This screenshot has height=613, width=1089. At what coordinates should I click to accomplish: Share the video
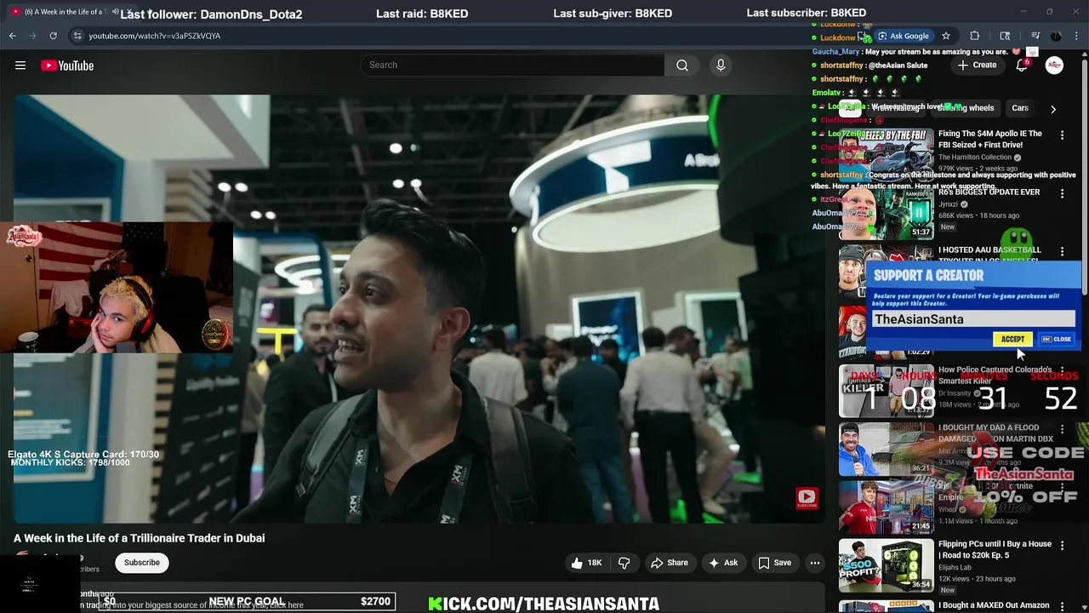coord(669,563)
